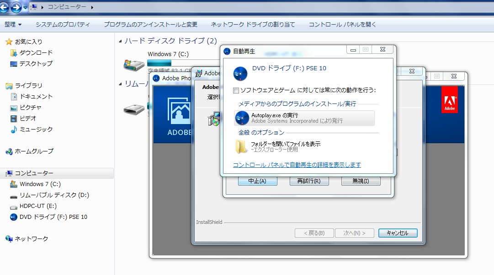The height and width of the screenshot is (275, 494).
Task: Click the DVD drive disc icon in AutoPlay header
Action: 240,74
